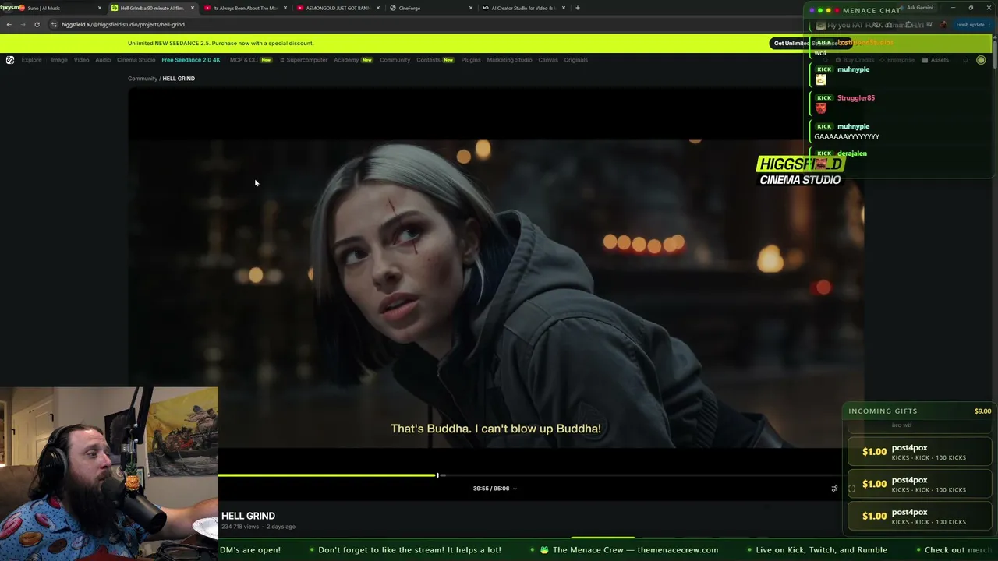
Task: Click the Unlimited NEW SEEDANCE 2.5 banner text
Action: tap(221, 44)
